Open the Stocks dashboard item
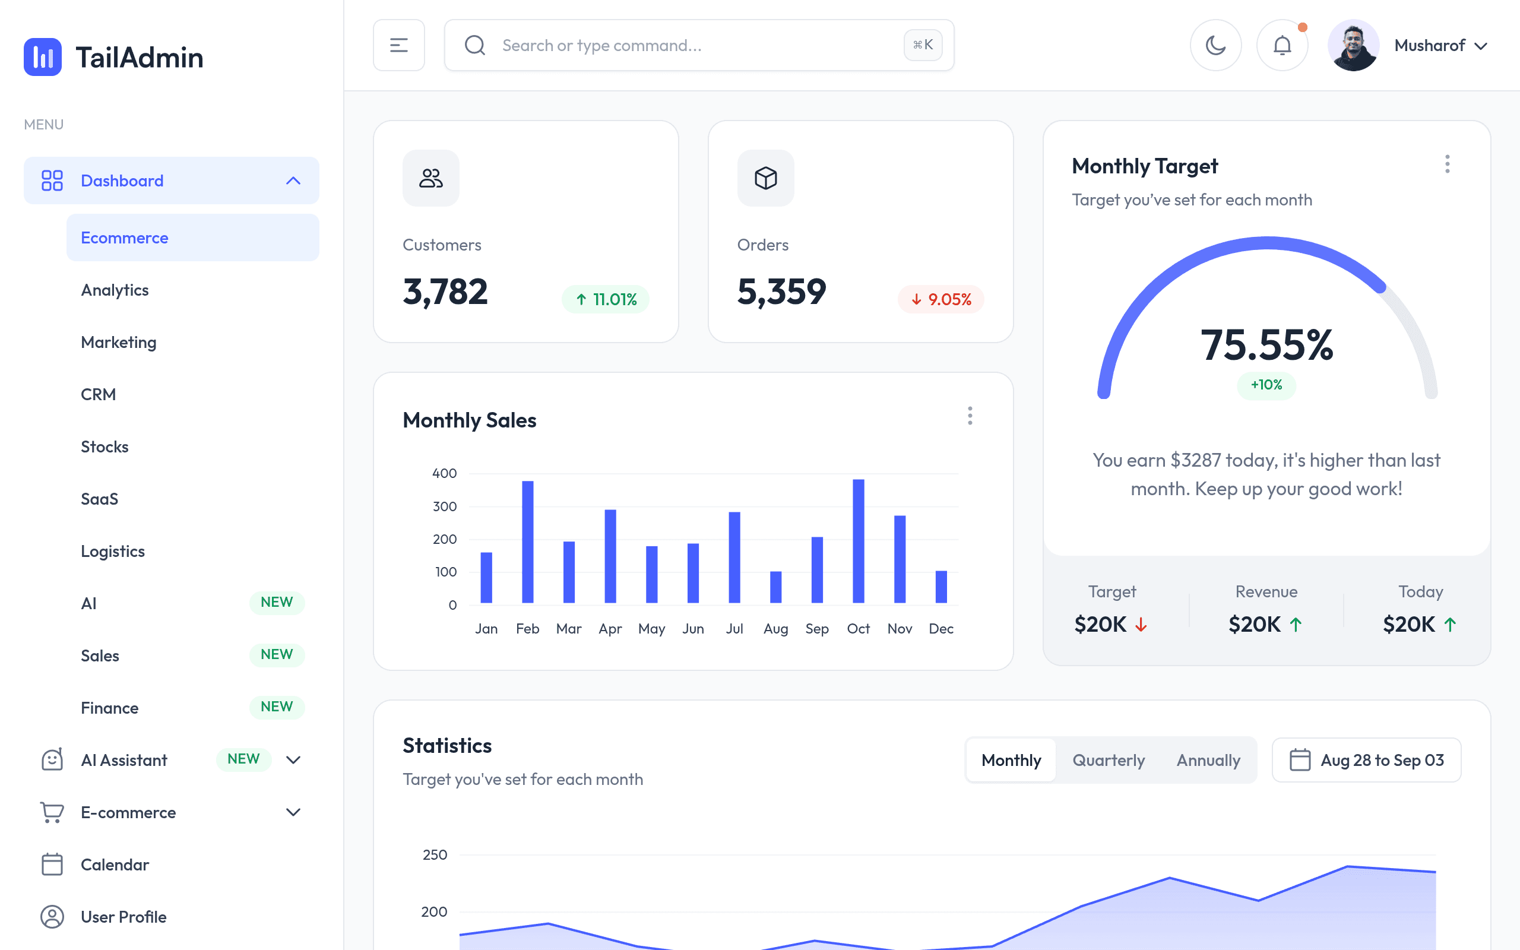 point(193,446)
